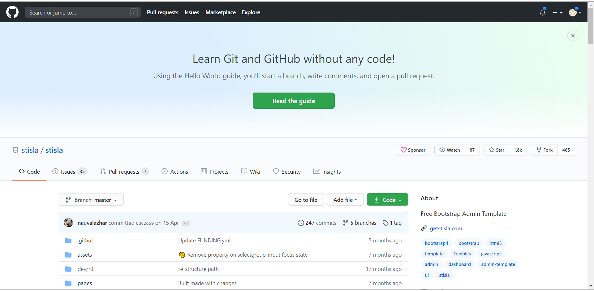Dismiss the Learn Git banner
The image size is (594, 291).
click(x=573, y=36)
